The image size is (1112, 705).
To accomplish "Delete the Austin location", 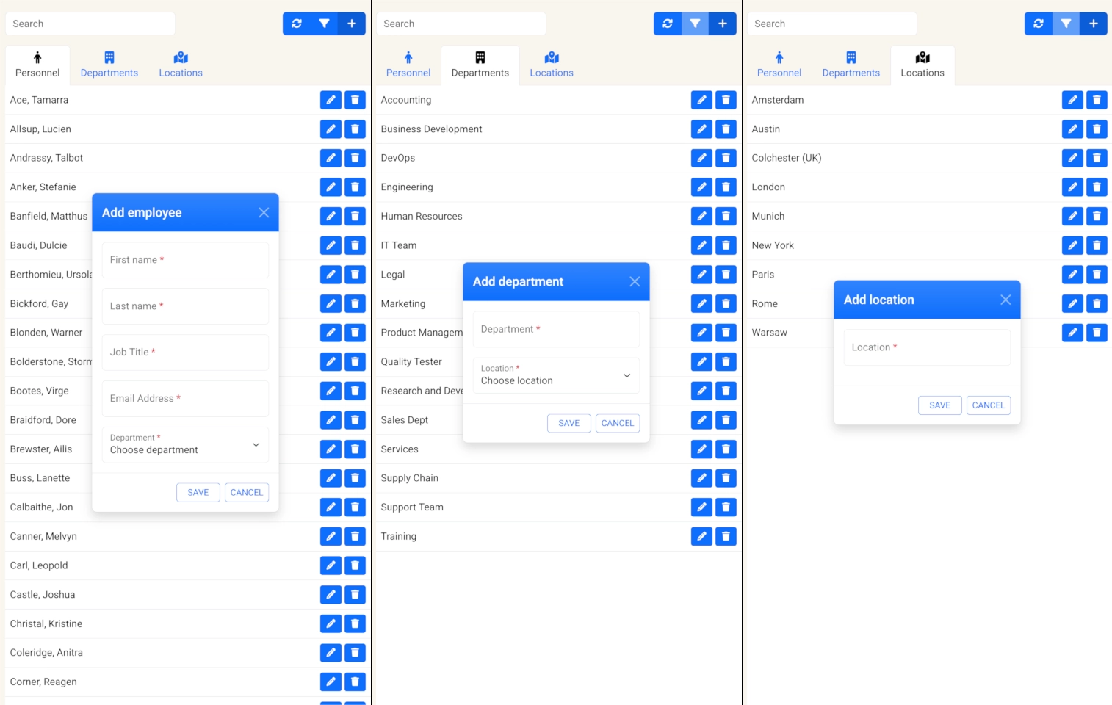I will point(1097,129).
